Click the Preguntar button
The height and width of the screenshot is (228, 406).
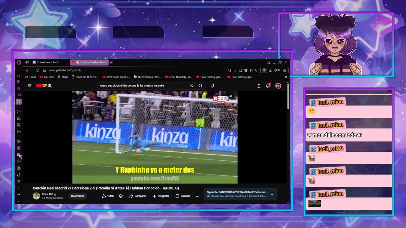click(x=161, y=196)
